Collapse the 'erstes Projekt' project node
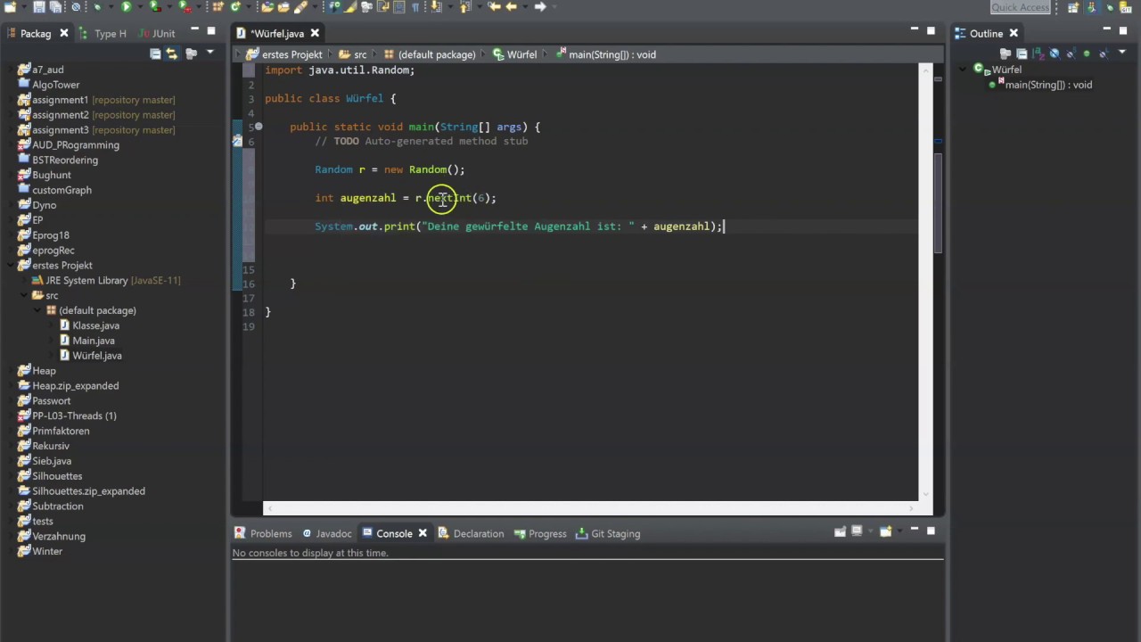1141x642 pixels. pyautogui.click(x=11, y=266)
